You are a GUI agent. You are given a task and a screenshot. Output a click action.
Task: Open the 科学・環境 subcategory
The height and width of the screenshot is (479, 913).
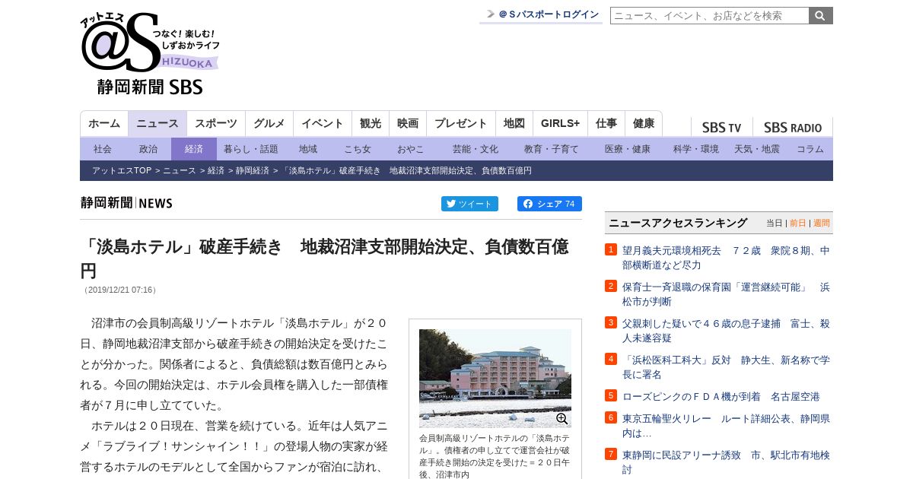pos(696,149)
